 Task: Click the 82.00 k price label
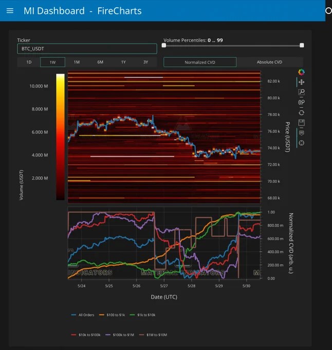coord(273,81)
